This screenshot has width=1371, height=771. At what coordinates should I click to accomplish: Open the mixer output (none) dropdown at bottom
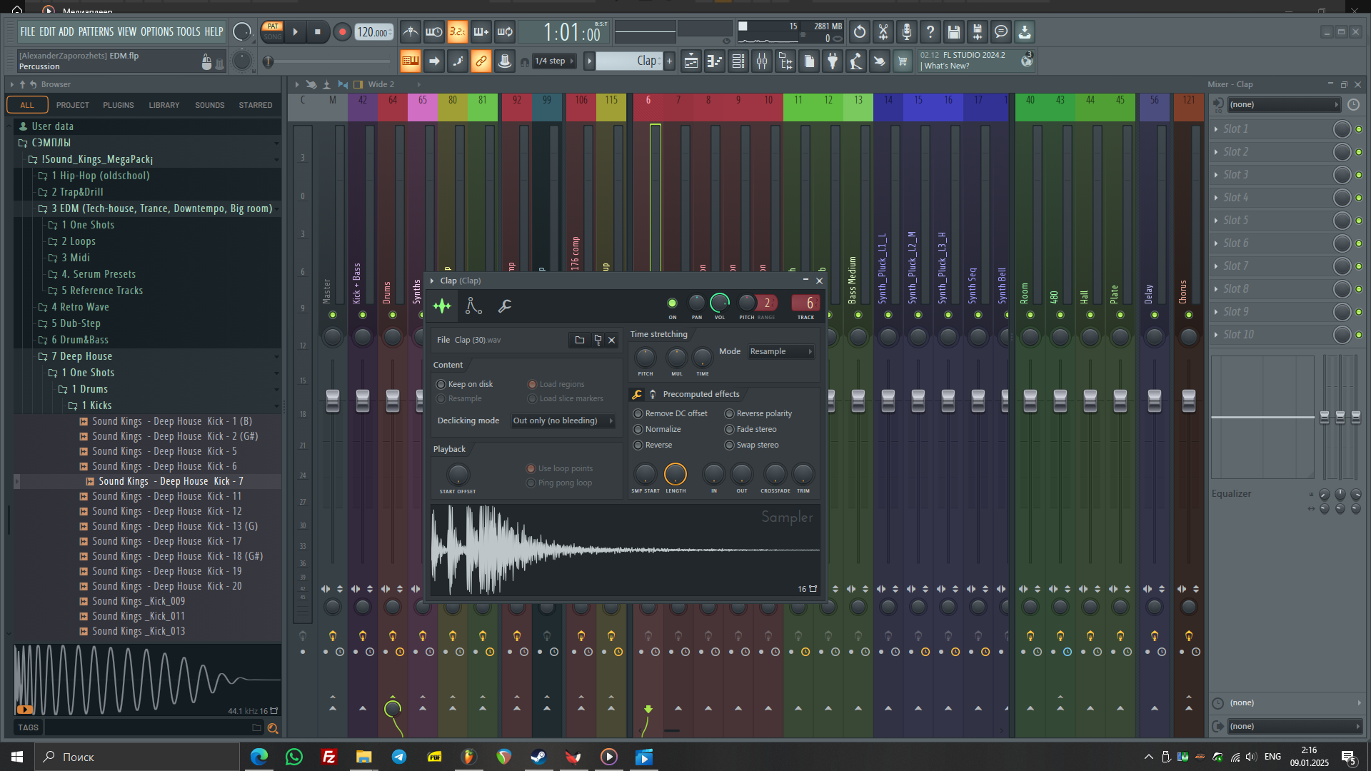[x=1294, y=727]
